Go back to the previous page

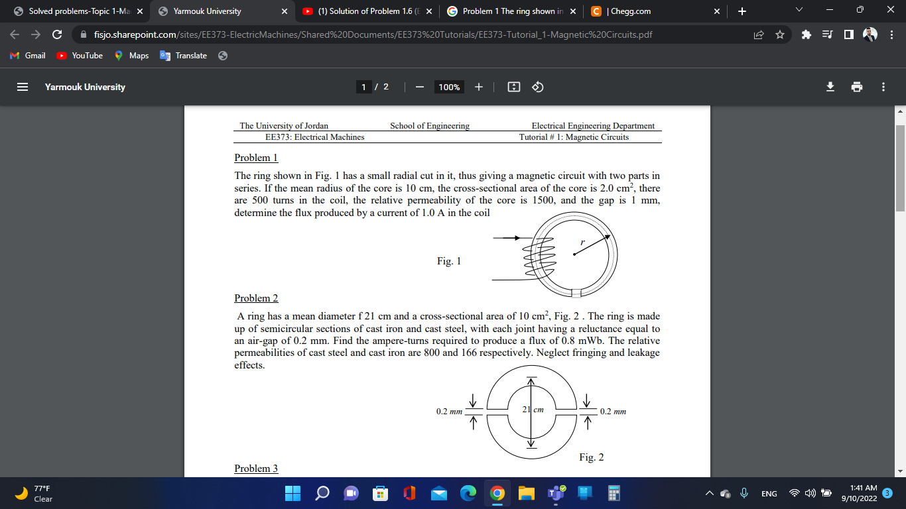pyautogui.click(x=15, y=34)
